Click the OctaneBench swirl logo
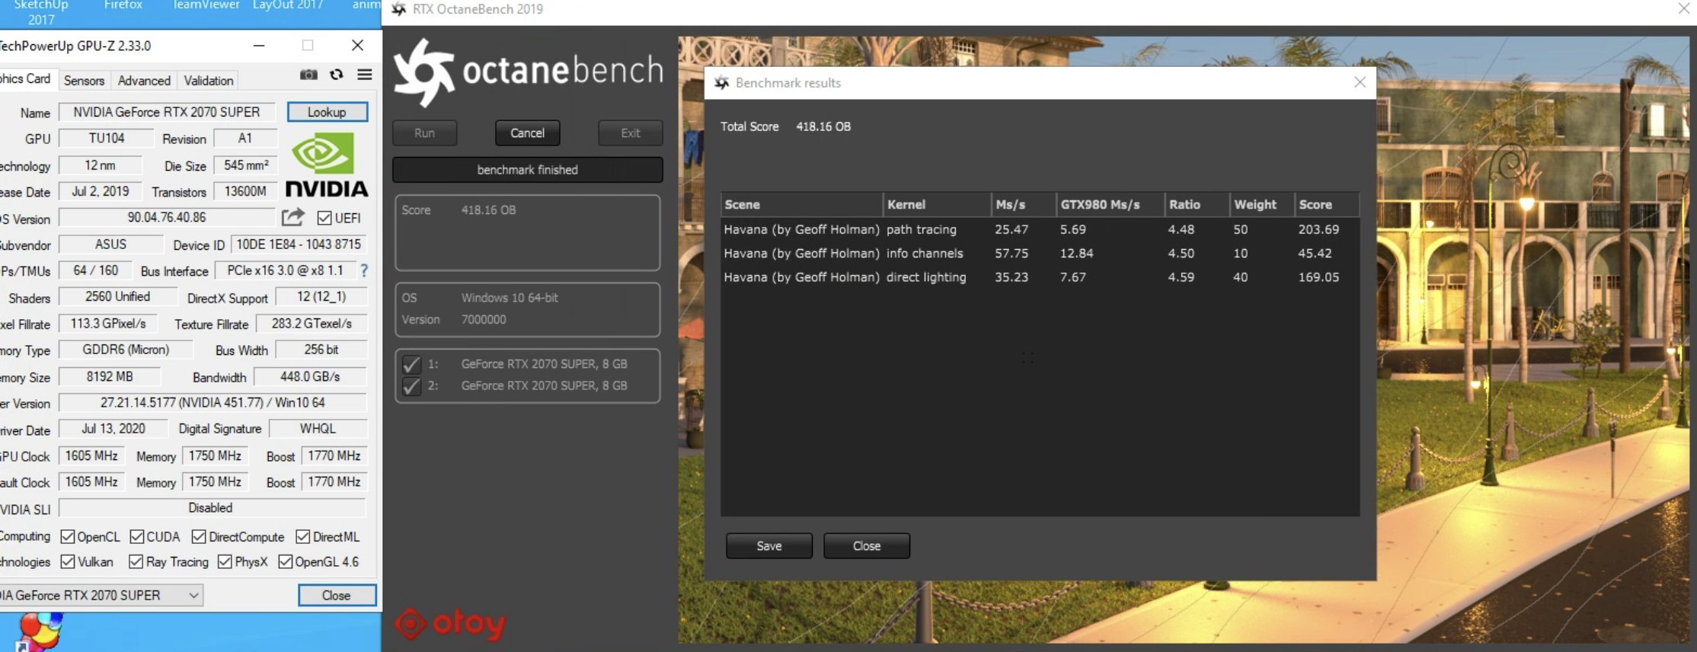The width and height of the screenshot is (1697, 652). tap(423, 72)
